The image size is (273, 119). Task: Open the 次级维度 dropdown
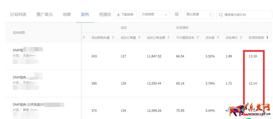(x=154, y=15)
